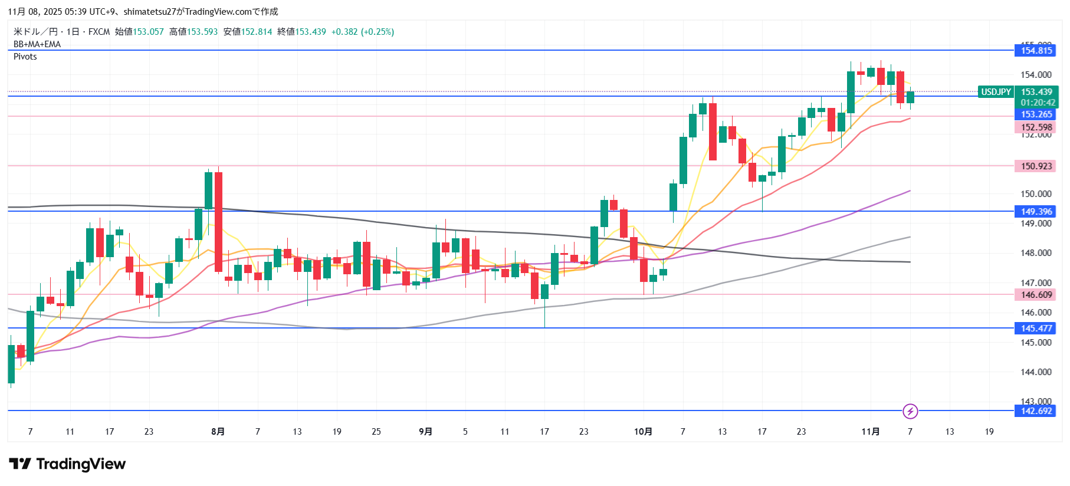Viewport: 1070px width, 486px height.
Task: Click the purple lightning bolt event icon
Action: (x=910, y=411)
